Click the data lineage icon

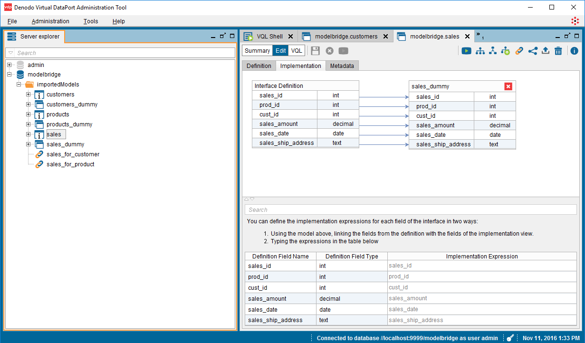click(493, 51)
